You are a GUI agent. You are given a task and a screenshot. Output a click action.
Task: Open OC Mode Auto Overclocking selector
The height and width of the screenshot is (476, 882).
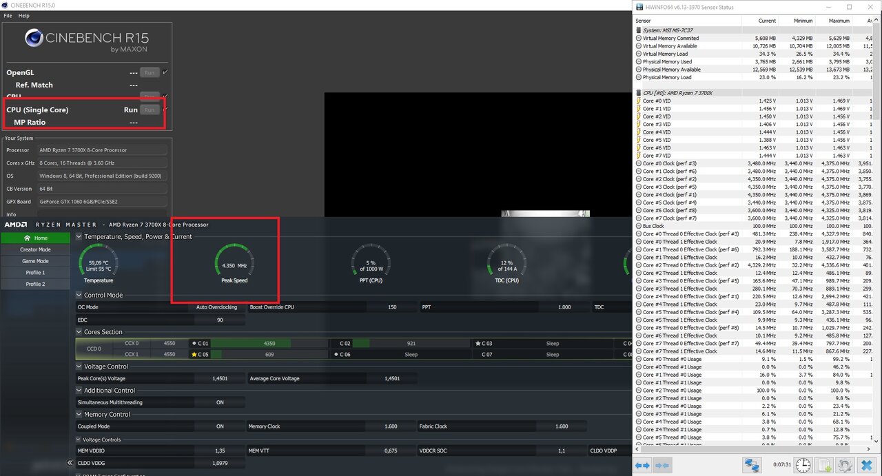point(216,307)
